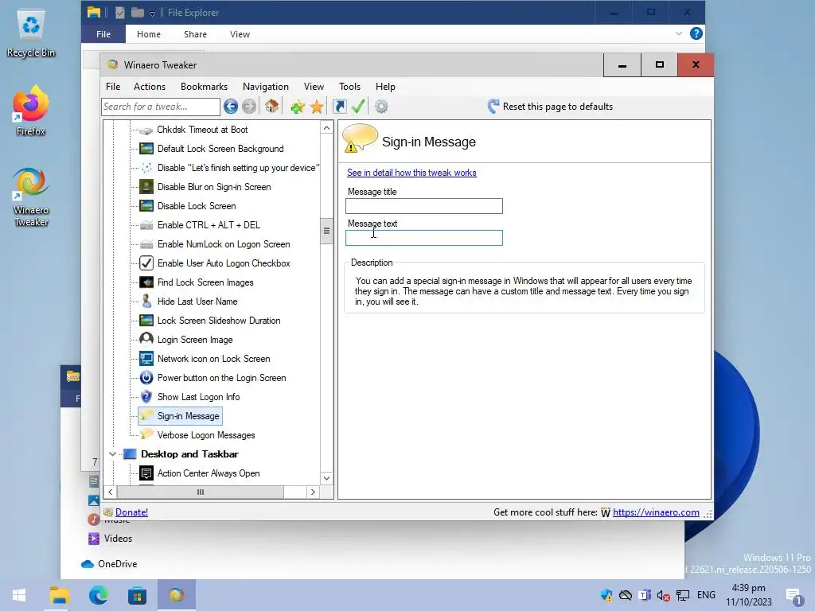Open the https://winaero.com link
815x611 pixels.
click(x=656, y=512)
